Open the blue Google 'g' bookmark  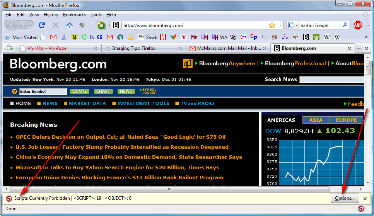tap(64, 37)
